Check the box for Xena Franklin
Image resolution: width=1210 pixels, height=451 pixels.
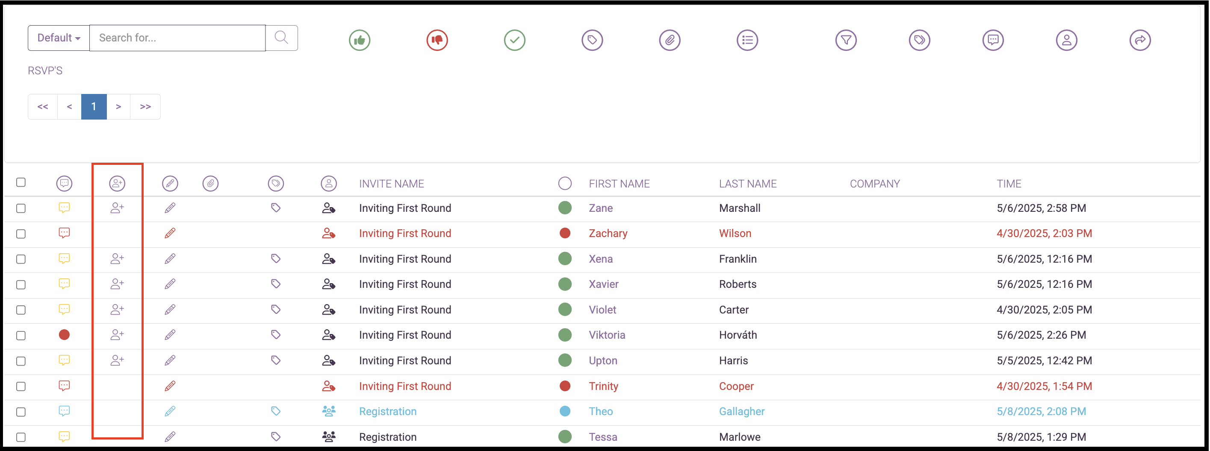[x=21, y=259]
